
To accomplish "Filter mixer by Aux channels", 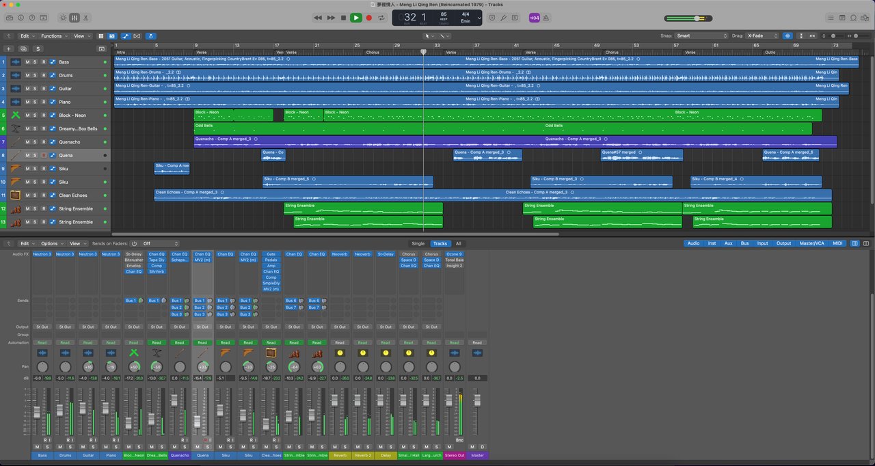I will click(x=729, y=243).
